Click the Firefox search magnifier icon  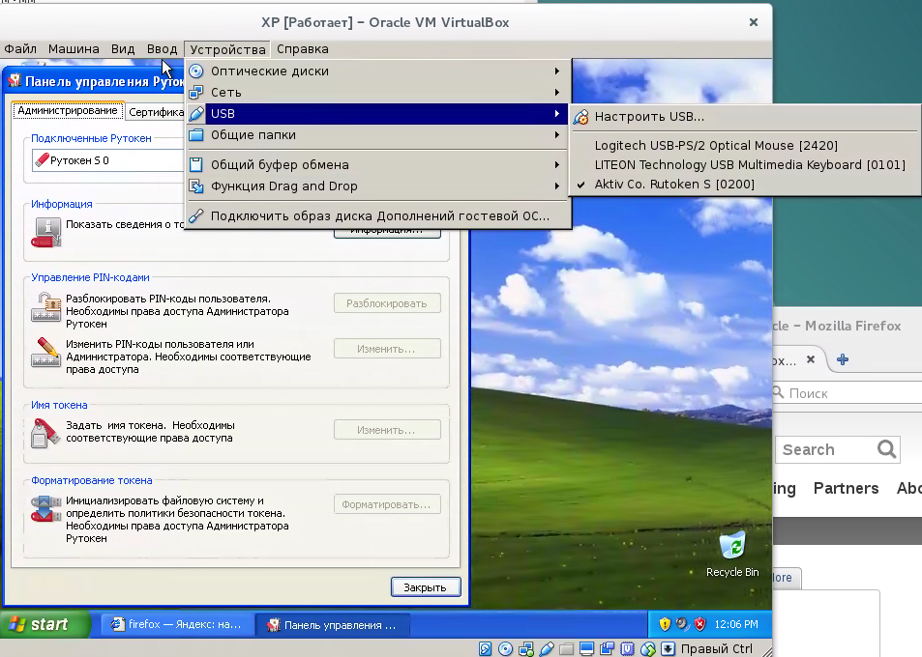coord(886,449)
